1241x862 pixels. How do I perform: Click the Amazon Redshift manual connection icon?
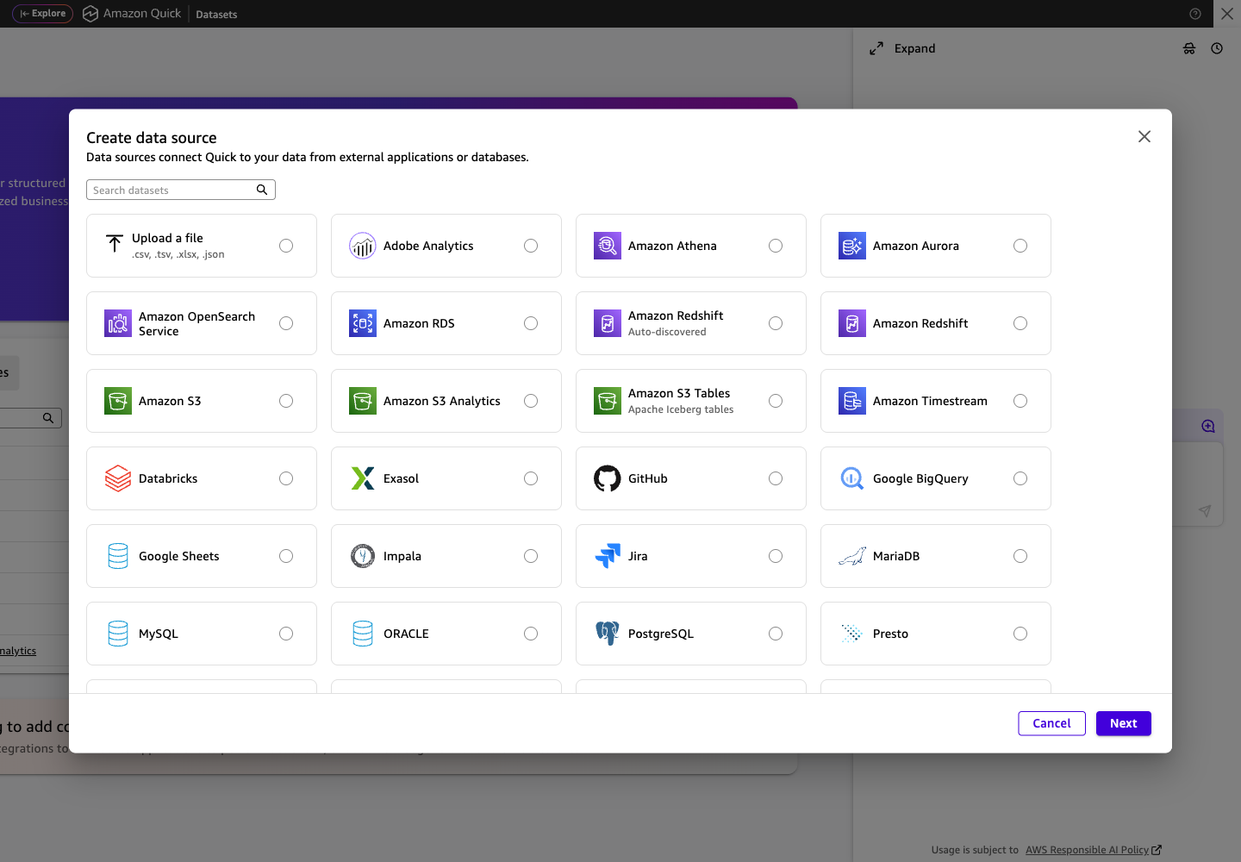(852, 323)
